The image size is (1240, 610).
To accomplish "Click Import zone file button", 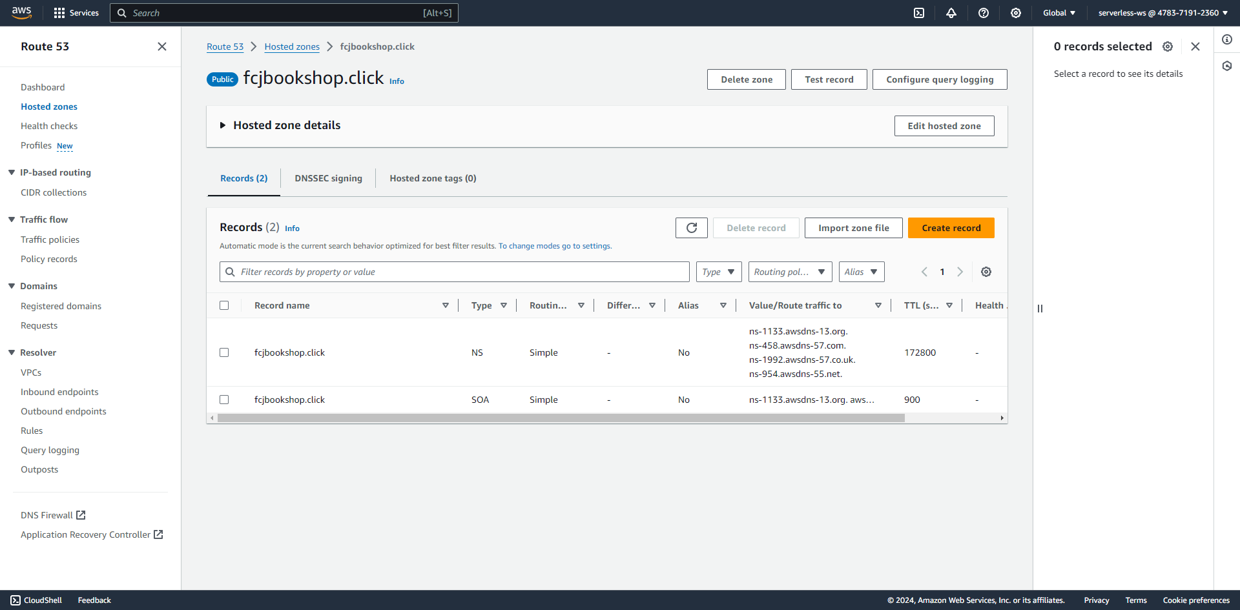I will pyautogui.click(x=854, y=228).
